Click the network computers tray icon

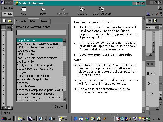point(148,119)
